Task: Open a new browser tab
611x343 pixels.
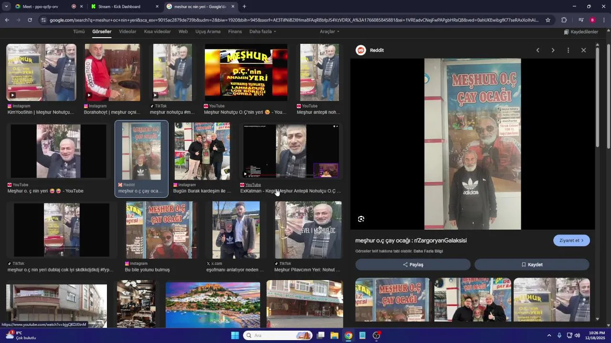Action: pyautogui.click(x=244, y=7)
